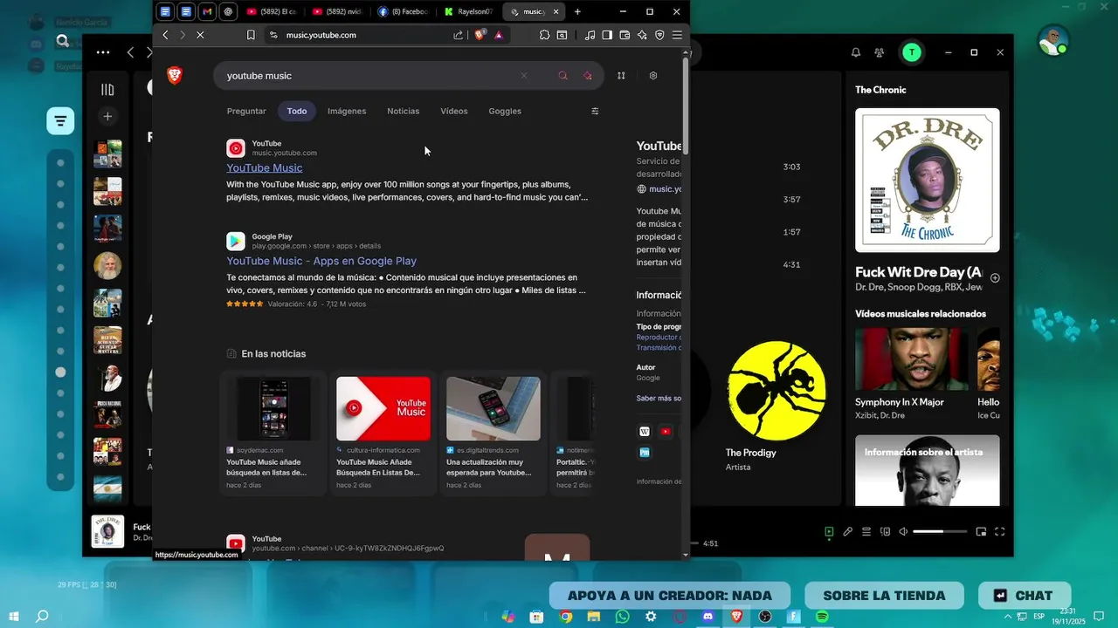This screenshot has height=628, width=1118.
Task: Mute Spotify volume speaker icon
Action: click(904, 532)
